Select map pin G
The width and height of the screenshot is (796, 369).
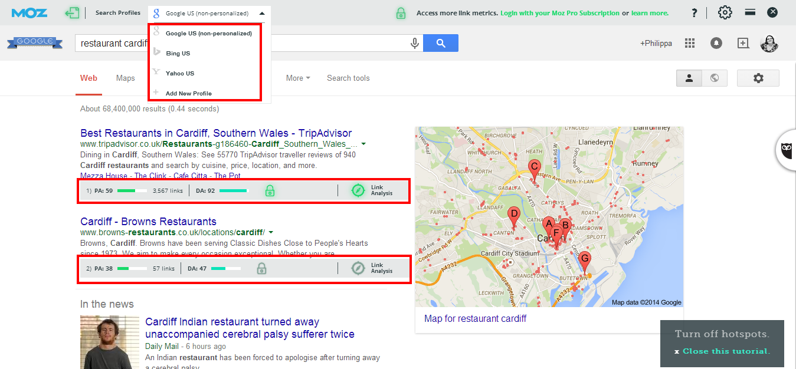tap(585, 261)
